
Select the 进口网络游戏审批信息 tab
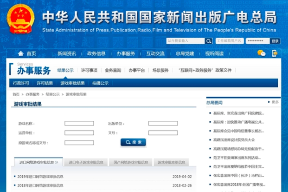pyautogui.click(x=38, y=162)
